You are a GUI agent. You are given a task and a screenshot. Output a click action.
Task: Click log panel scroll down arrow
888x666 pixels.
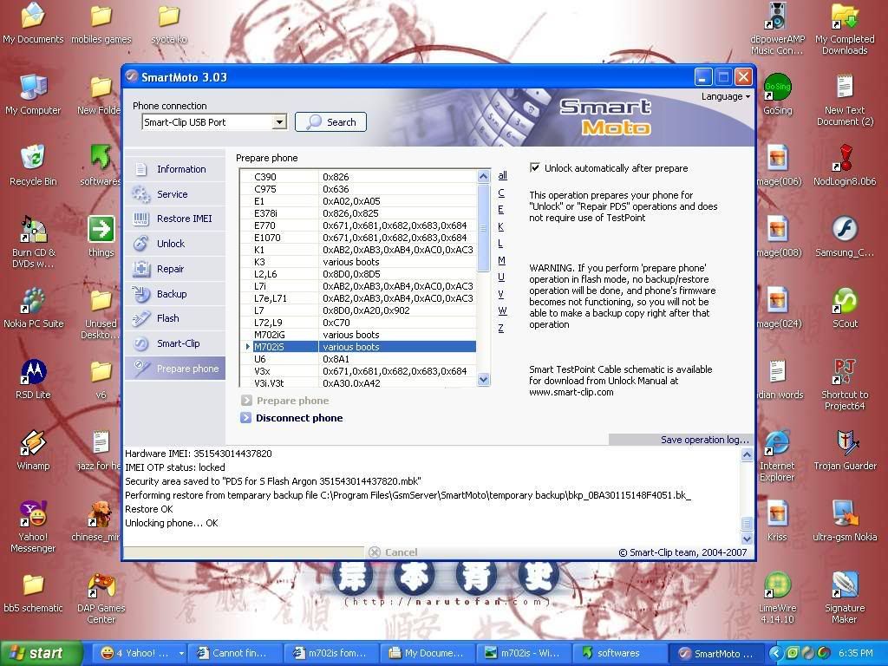click(747, 539)
